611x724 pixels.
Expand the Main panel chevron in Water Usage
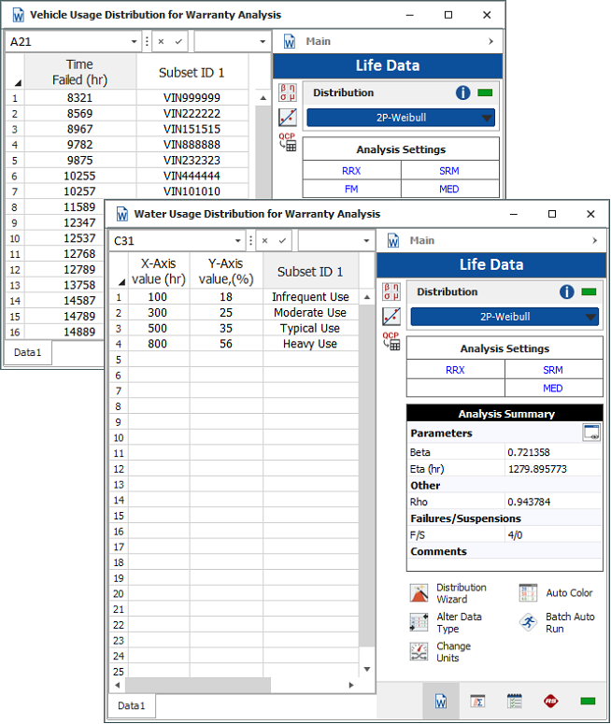594,240
